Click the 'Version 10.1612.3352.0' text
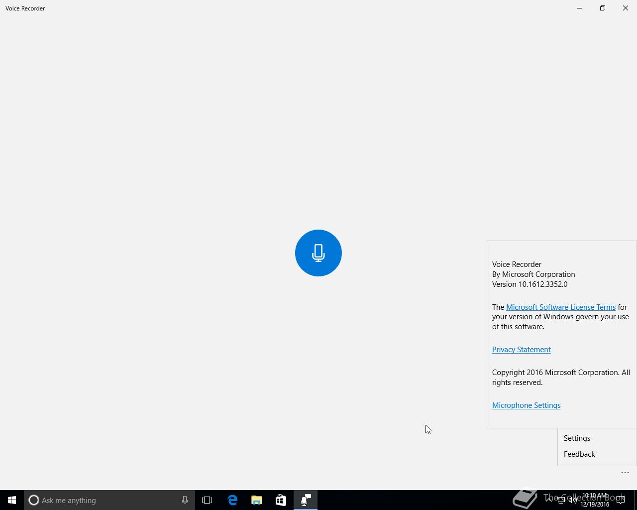 530,284
